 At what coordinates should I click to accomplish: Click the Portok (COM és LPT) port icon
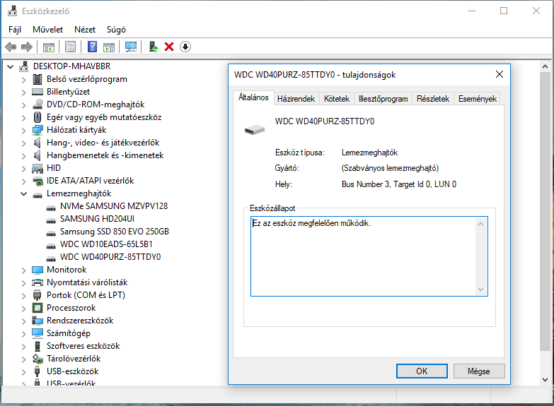point(37,295)
